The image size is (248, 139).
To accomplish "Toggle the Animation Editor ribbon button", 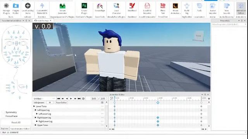I will [241, 8].
